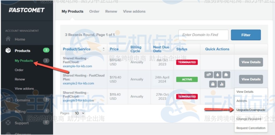The width and height of the screenshot is (275, 135).
Task: Click the green ACTIVE status badge
Action: coord(187,79)
